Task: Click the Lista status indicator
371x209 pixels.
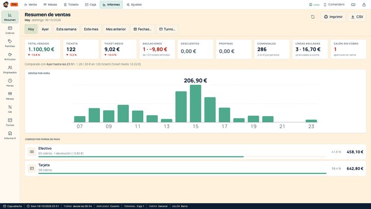Action: click(x=314, y=5)
